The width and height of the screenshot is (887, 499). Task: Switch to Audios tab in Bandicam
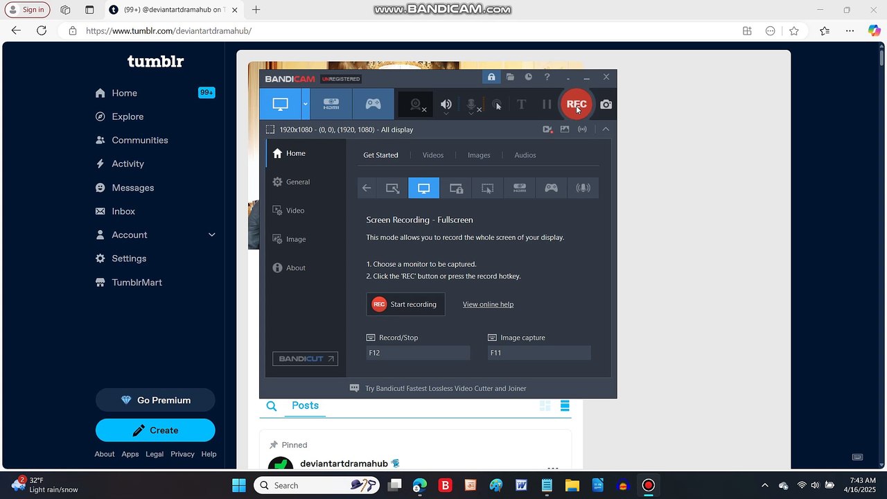point(525,155)
